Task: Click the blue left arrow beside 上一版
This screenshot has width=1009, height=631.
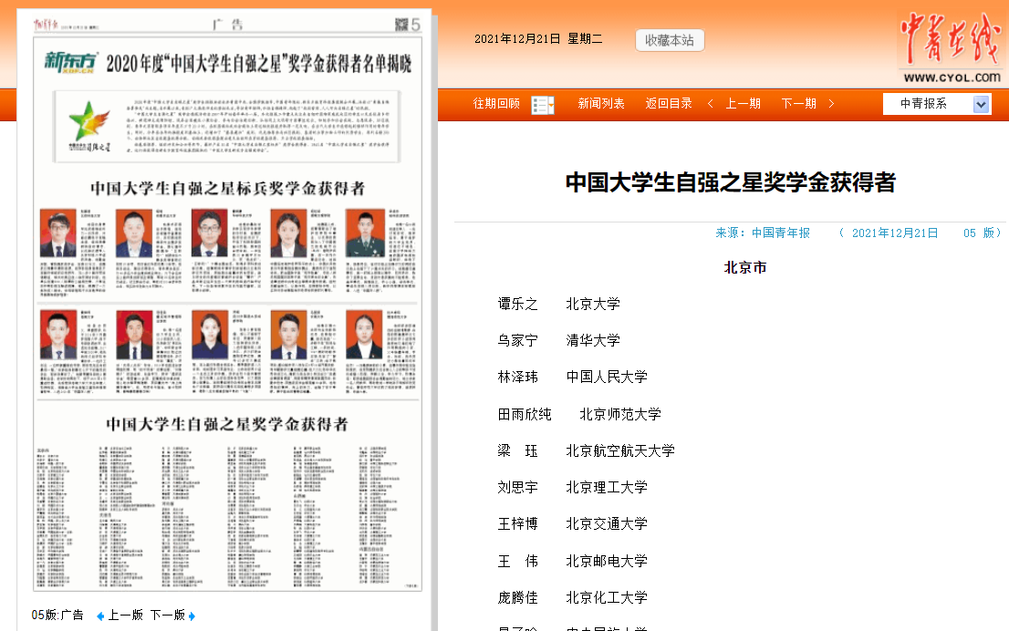Action: (100, 615)
